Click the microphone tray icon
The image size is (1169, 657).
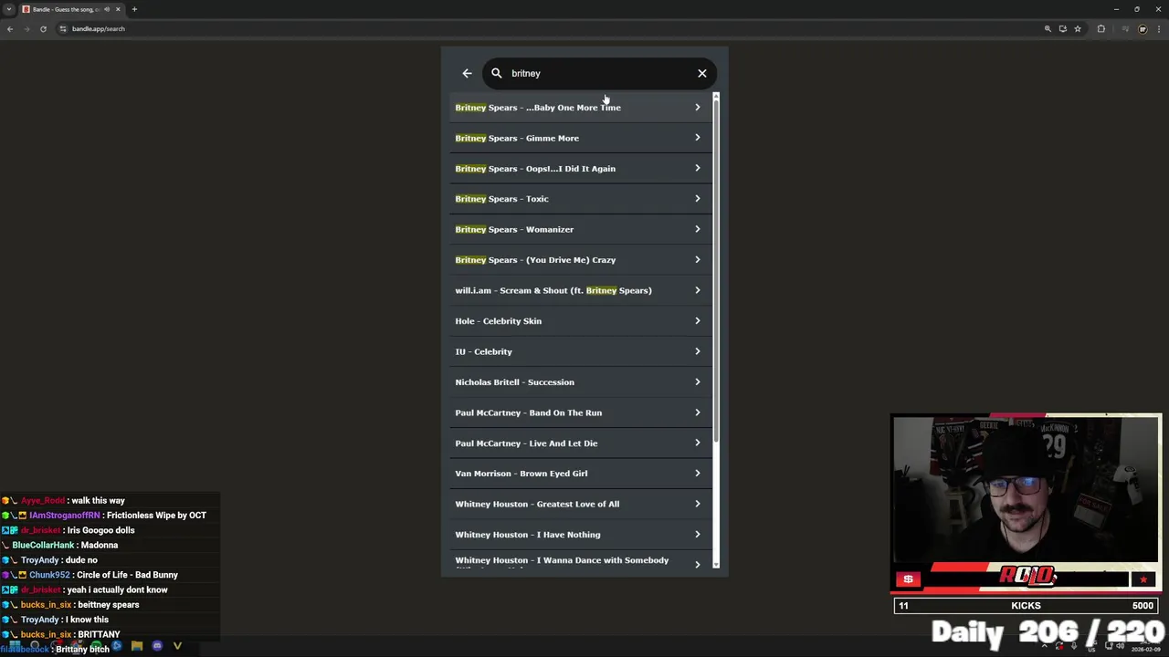click(1074, 646)
